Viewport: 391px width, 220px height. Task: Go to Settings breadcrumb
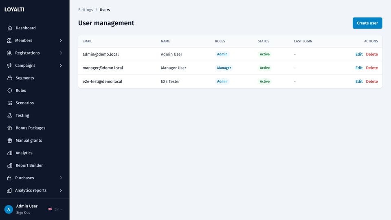(86, 10)
